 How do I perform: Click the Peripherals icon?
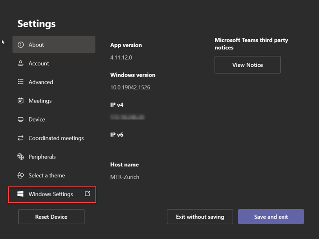pos(21,157)
